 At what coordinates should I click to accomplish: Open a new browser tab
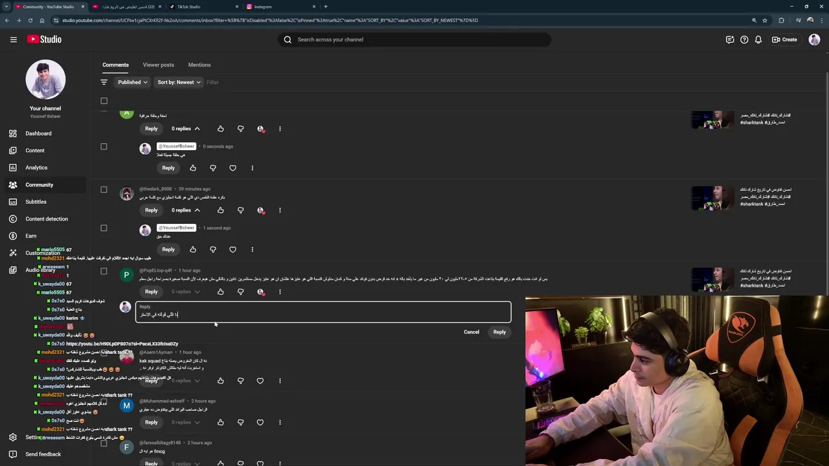tap(326, 6)
